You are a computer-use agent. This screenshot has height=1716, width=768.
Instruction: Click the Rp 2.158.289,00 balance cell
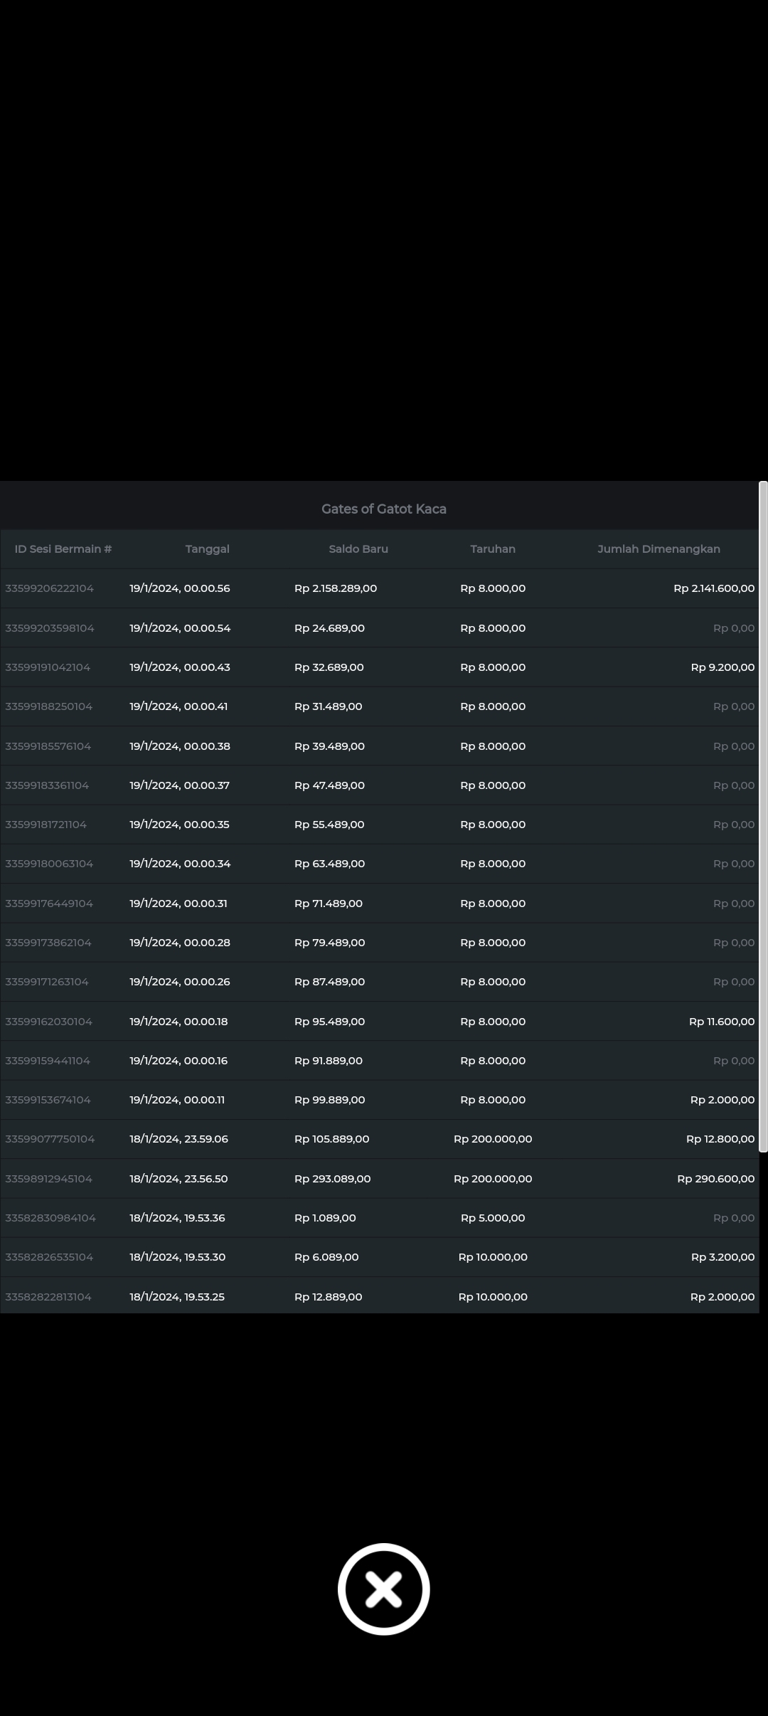(336, 588)
